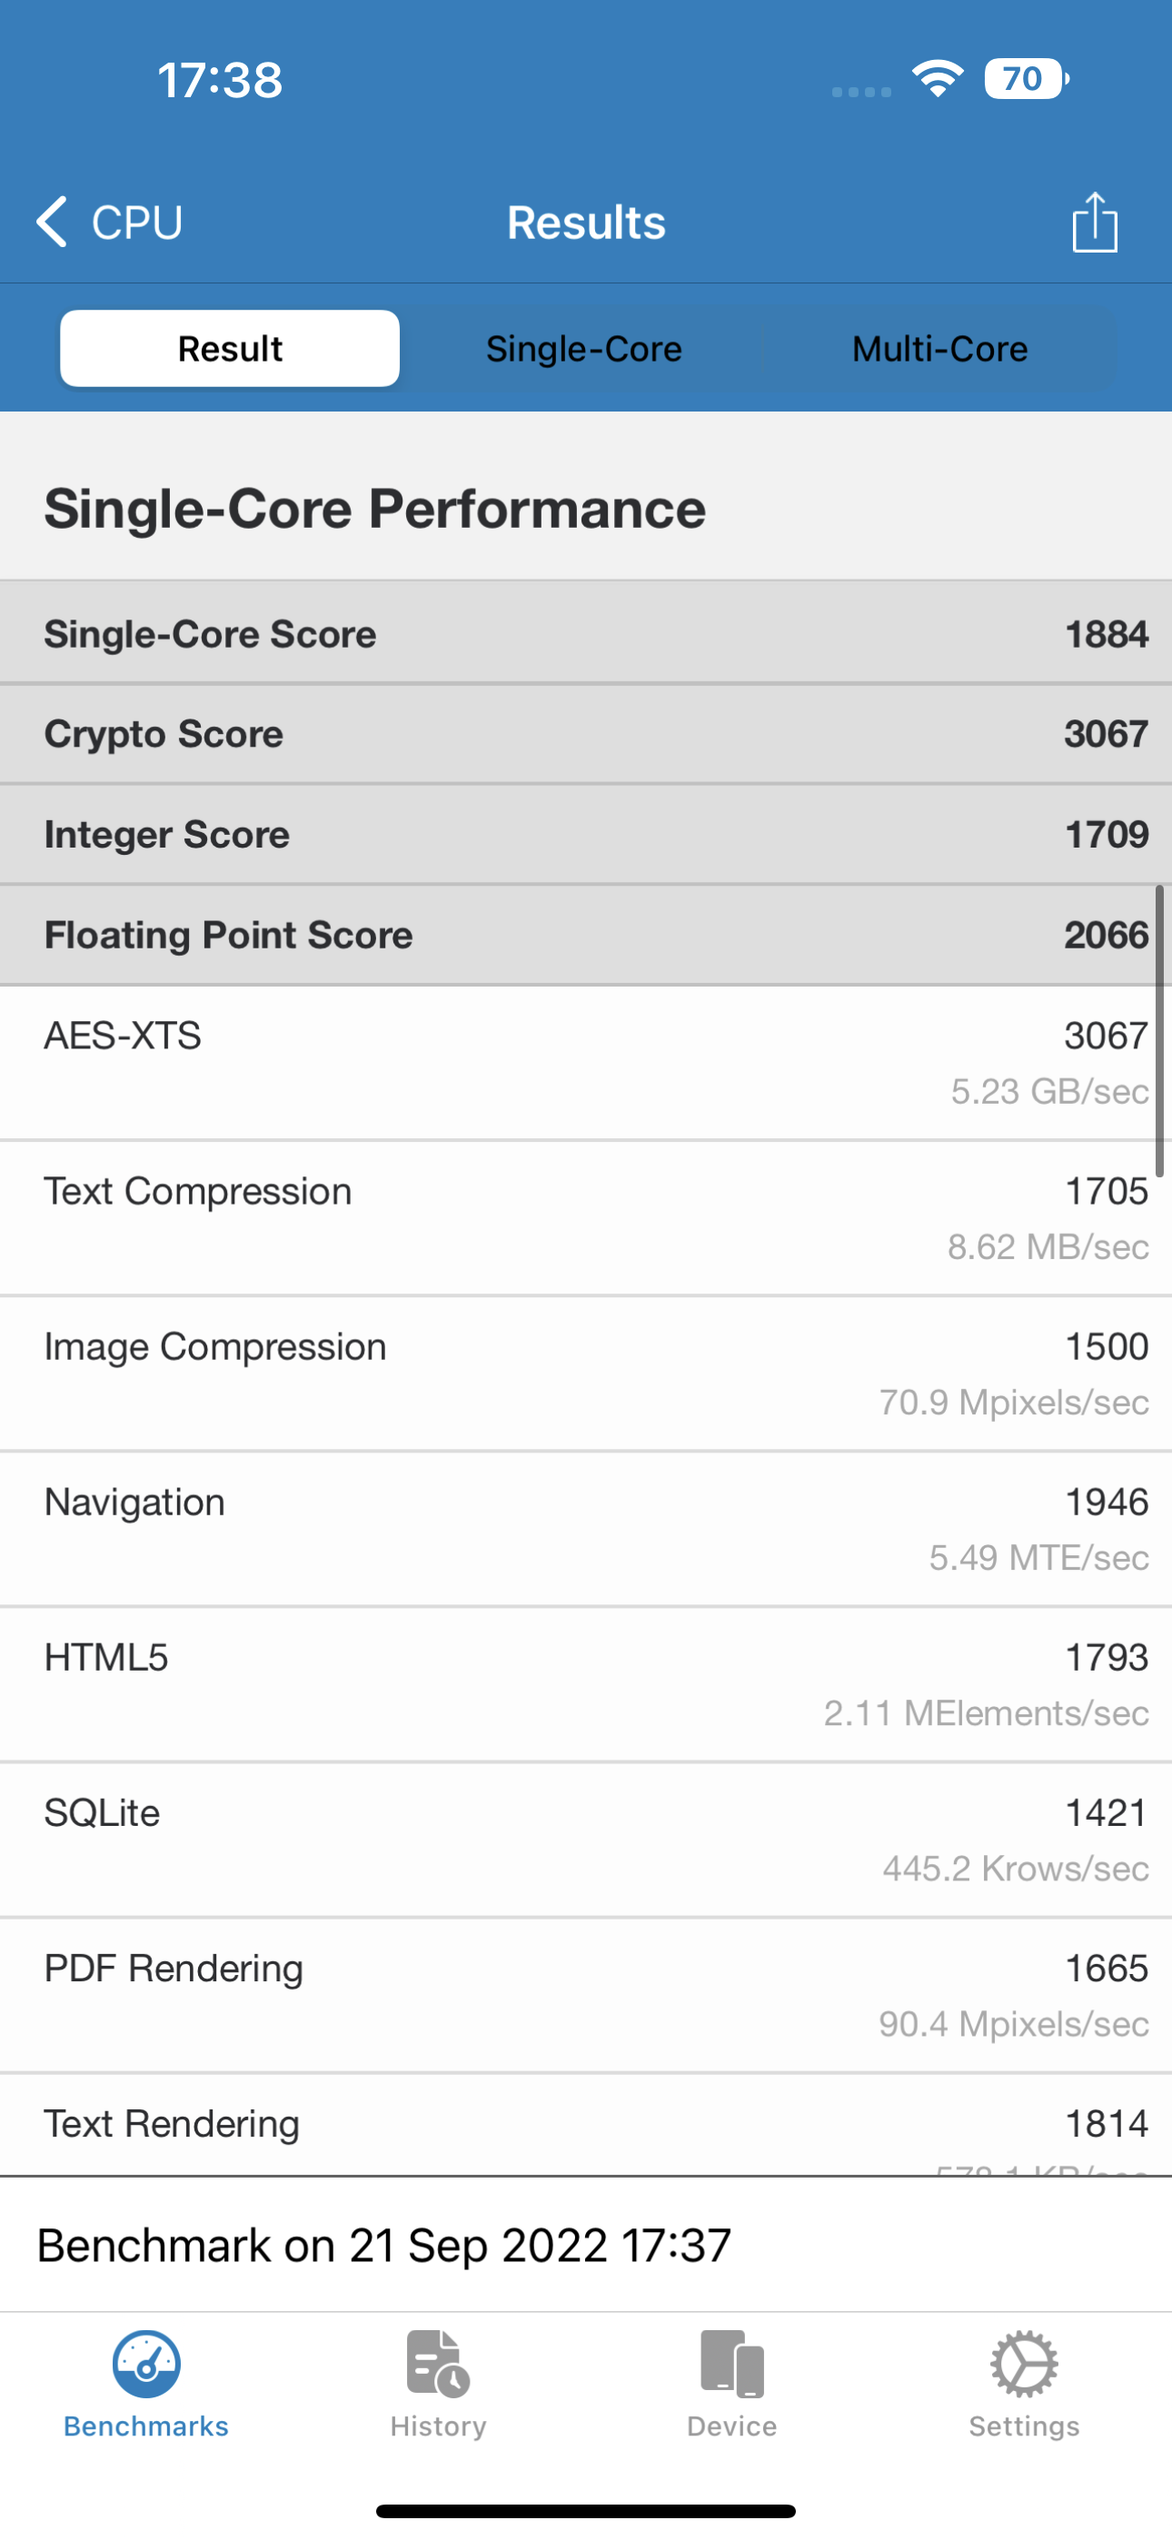
Task: Tap the share icon in header
Action: (1094, 222)
